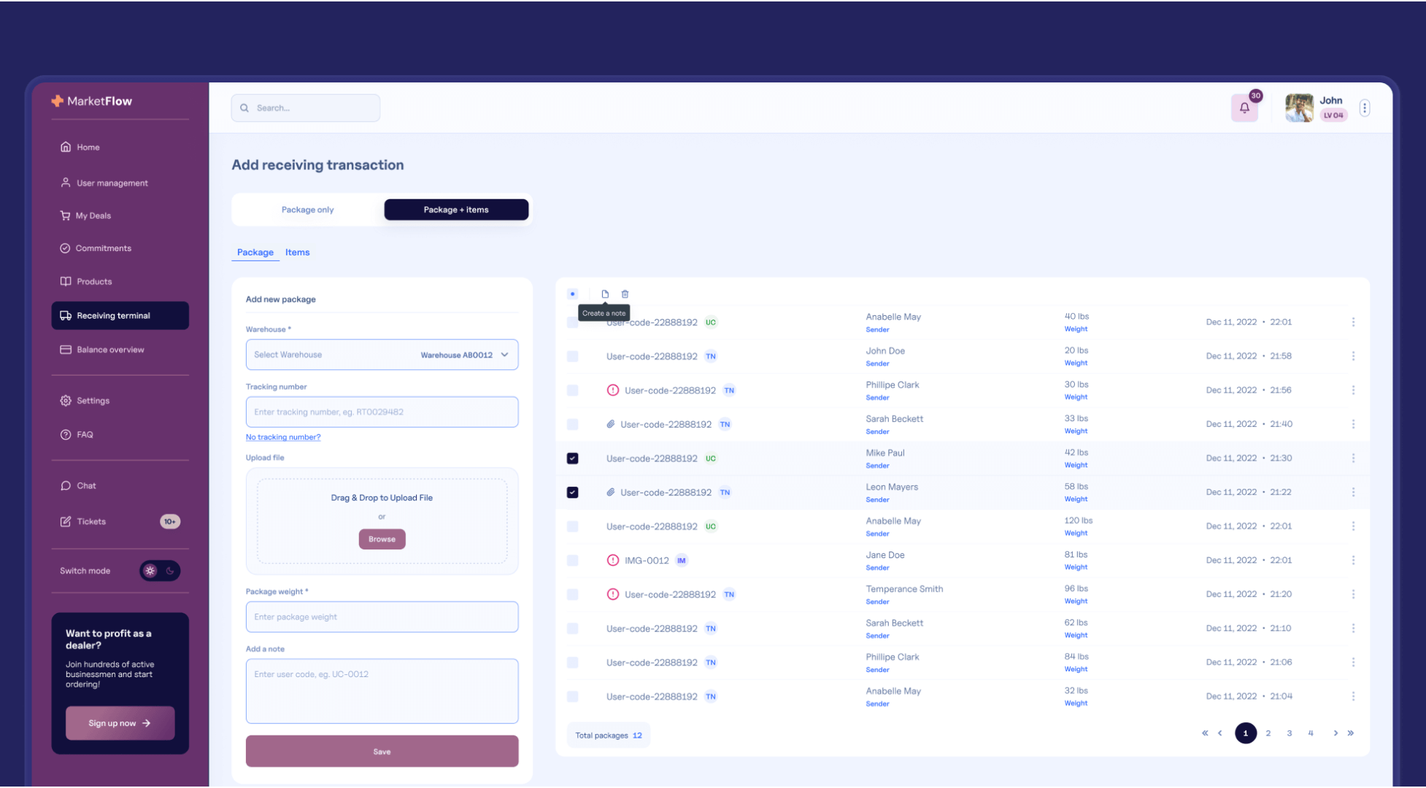This screenshot has height=788, width=1426.
Task: Click the Create a note icon
Action: (x=604, y=293)
